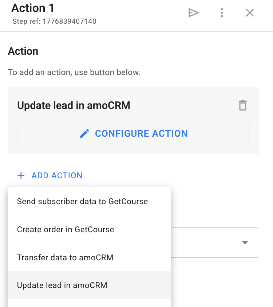Click the pencil icon on Configure Action
273x307 pixels.
pyautogui.click(x=84, y=133)
